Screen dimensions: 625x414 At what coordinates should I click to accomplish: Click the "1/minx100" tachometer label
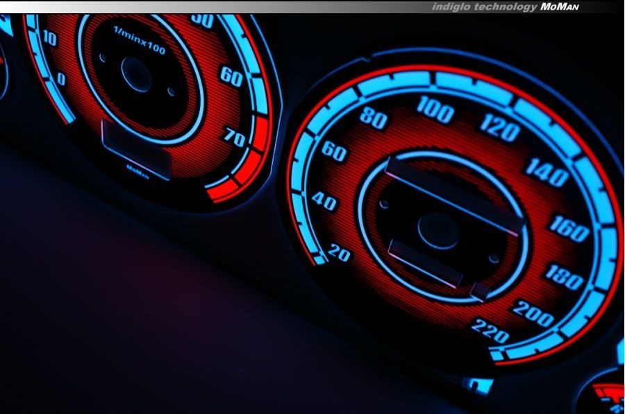point(140,40)
